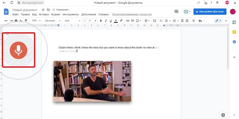Image resolution: width=239 pixels, height=119 pixels.
Task: Open Google Calendar side panel
Action: (234, 22)
